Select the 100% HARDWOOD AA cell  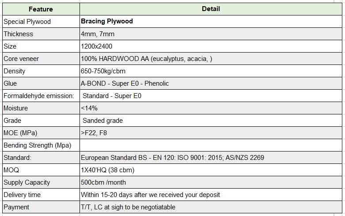[211, 58]
